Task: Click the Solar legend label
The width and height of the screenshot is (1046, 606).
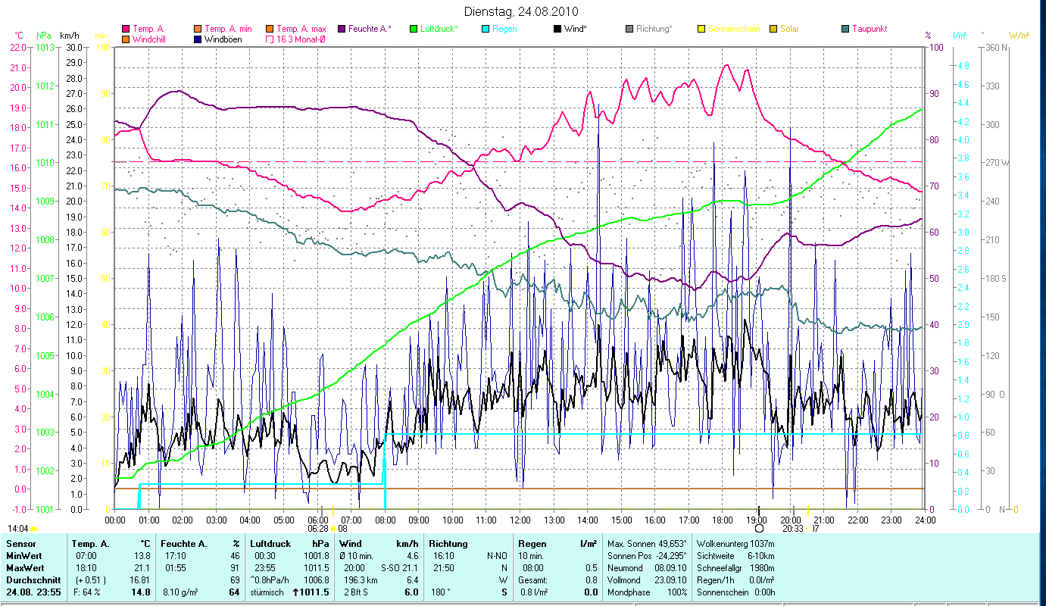Action: pyautogui.click(x=789, y=29)
